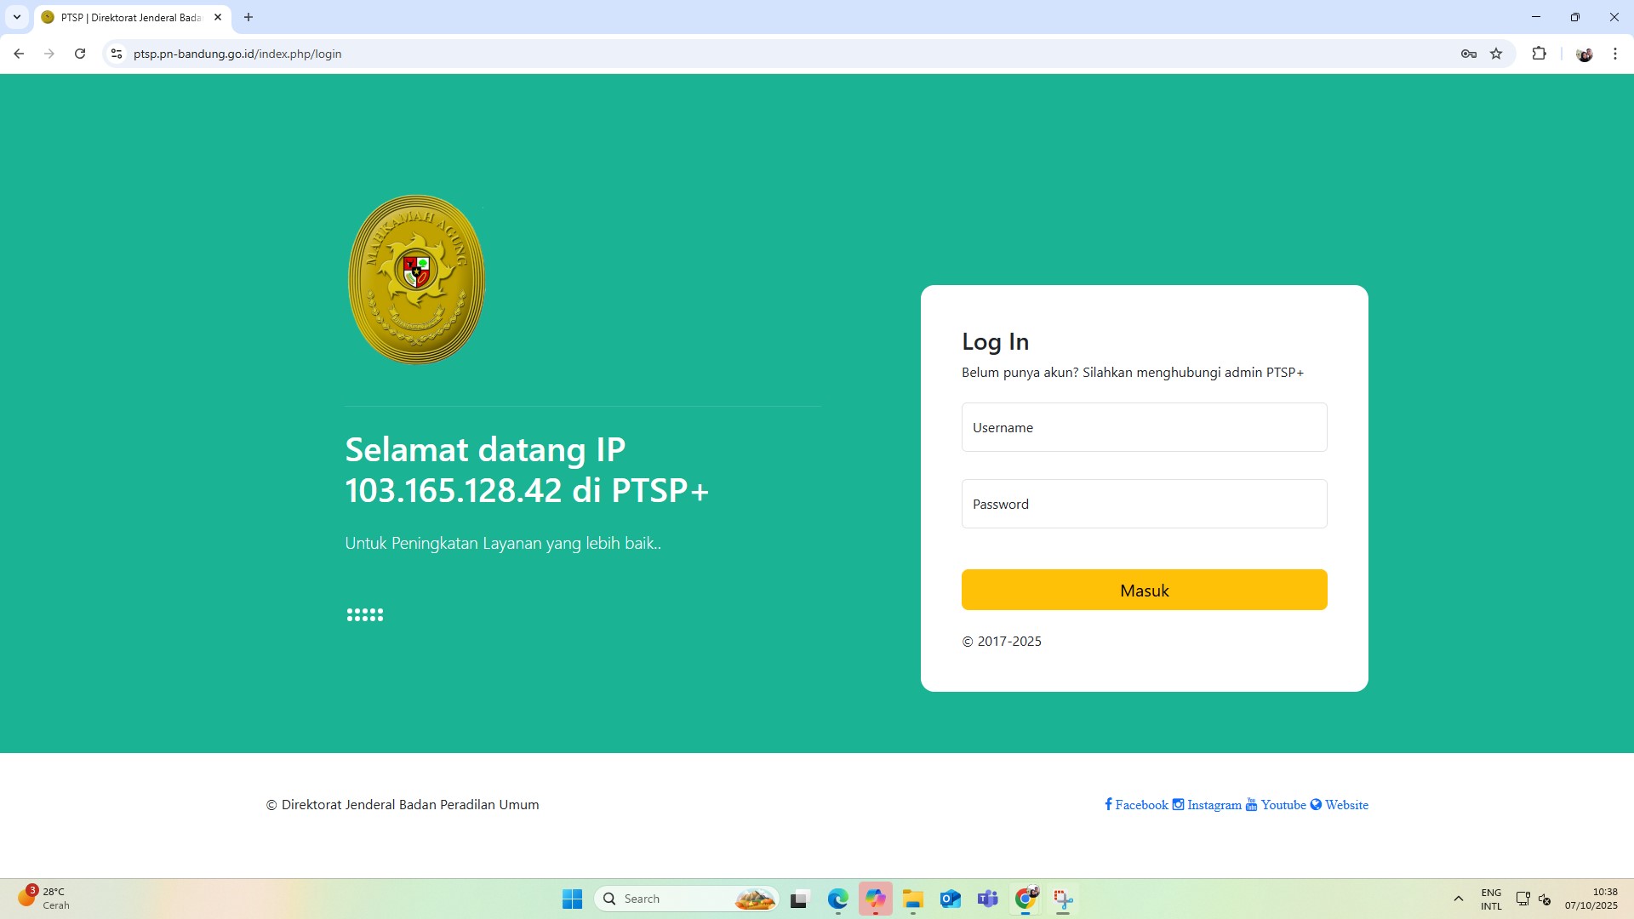
Task: Open the Youtube footer link
Action: point(1282,805)
